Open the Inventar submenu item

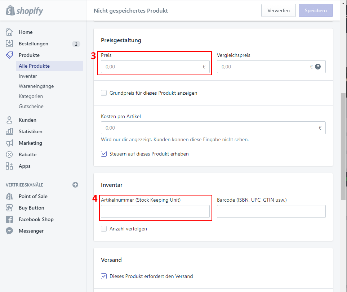click(28, 76)
